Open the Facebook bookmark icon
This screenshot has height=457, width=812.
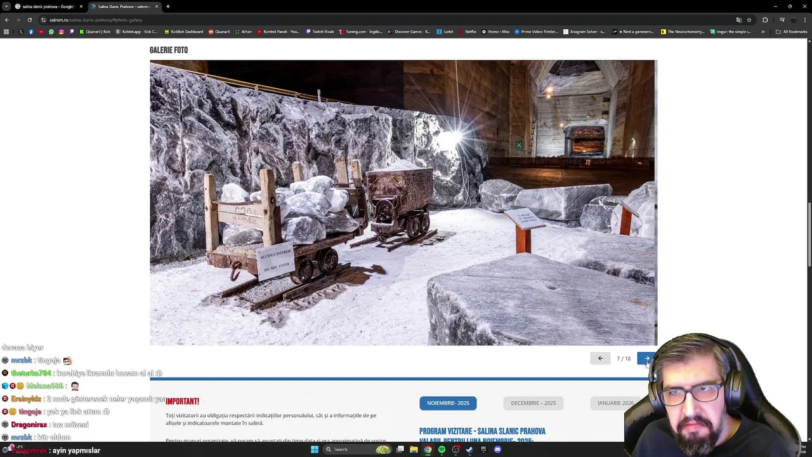pos(31,31)
